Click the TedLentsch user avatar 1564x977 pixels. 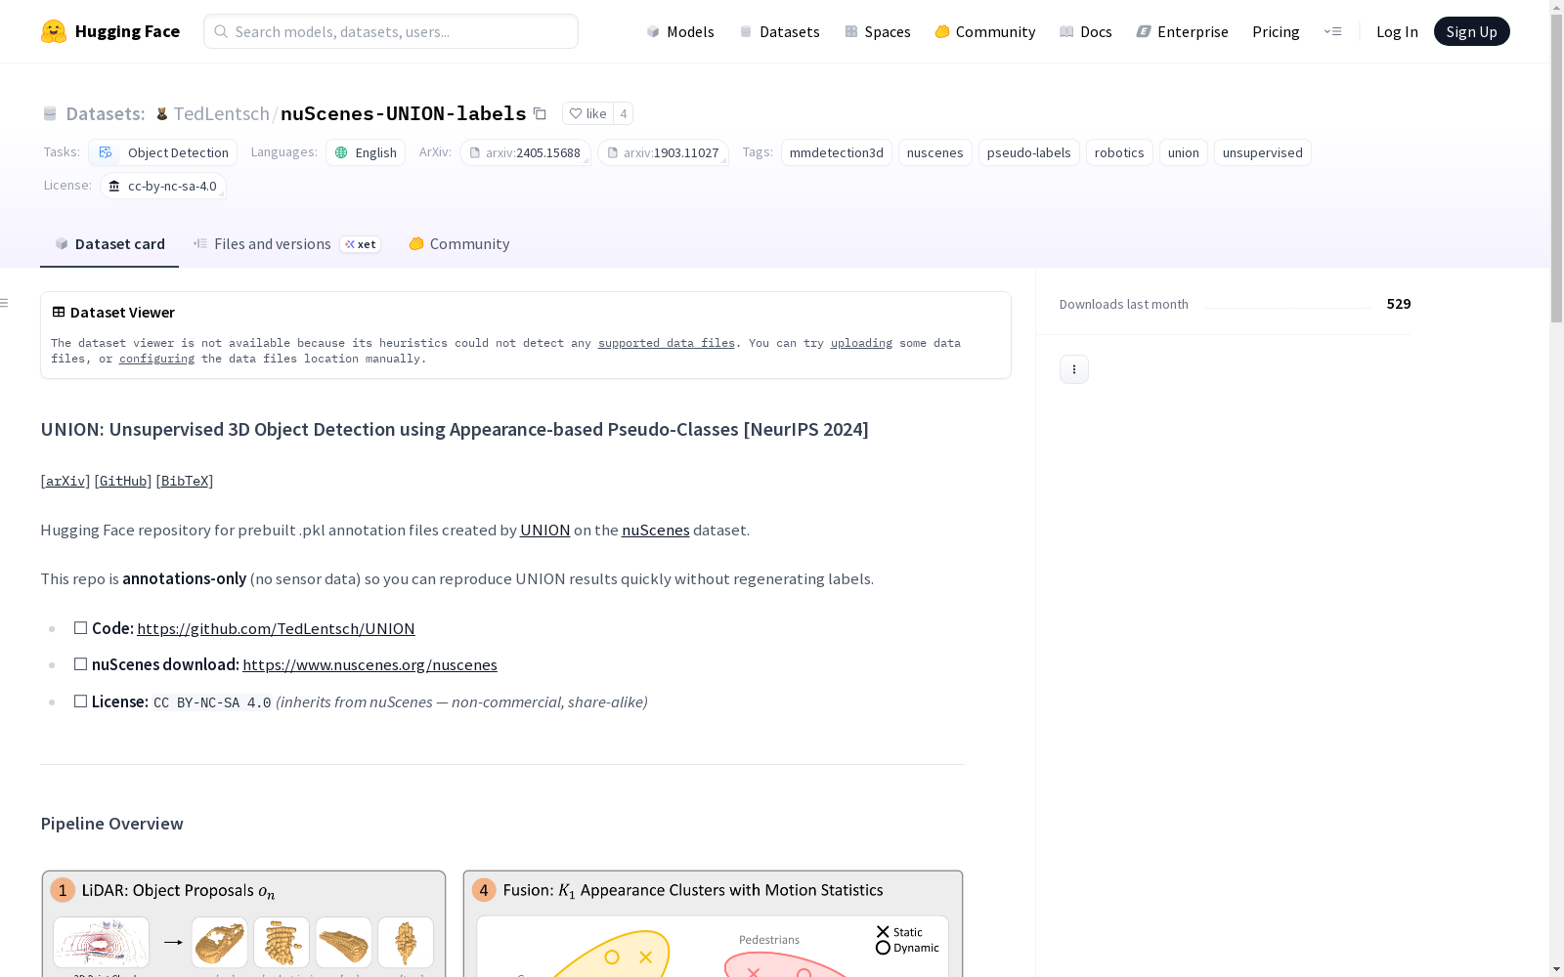click(162, 114)
